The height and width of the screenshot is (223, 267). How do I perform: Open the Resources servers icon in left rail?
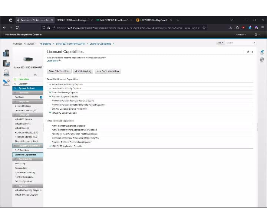(x=6, y=53)
